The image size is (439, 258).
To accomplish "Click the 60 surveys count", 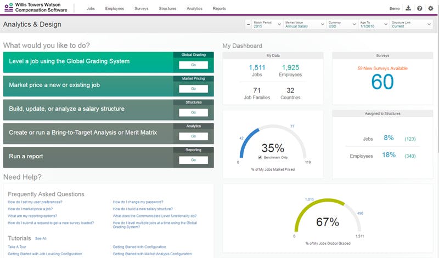I will pos(382,82).
